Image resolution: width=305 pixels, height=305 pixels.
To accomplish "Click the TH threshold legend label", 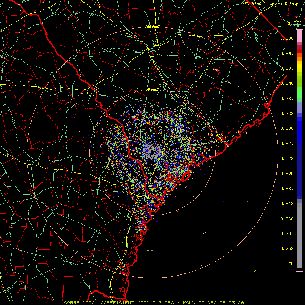I will (291, 264).
